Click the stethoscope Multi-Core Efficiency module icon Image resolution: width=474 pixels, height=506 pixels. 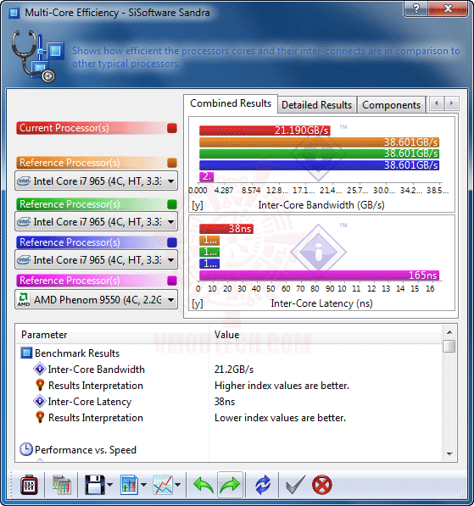(x=37, y=56)
